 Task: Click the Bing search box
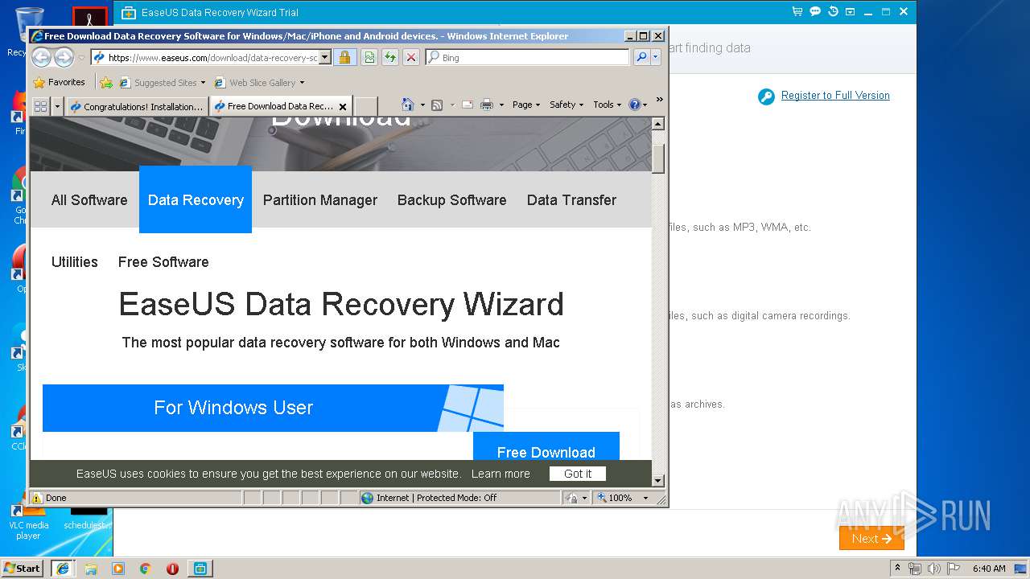tap(528, 57)
